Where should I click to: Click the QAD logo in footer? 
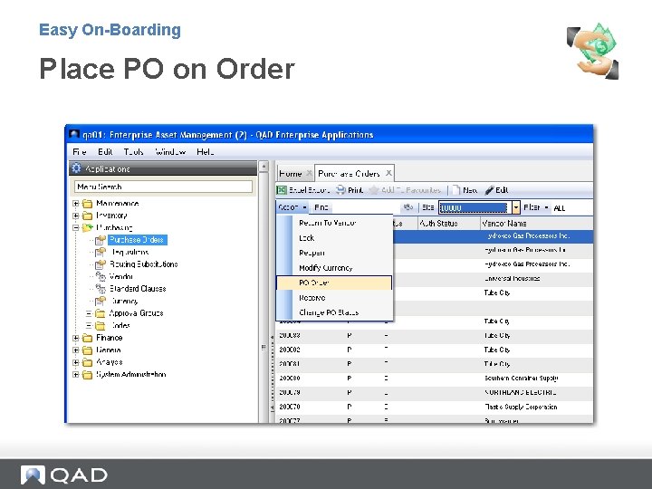click(x=64, y=475)
